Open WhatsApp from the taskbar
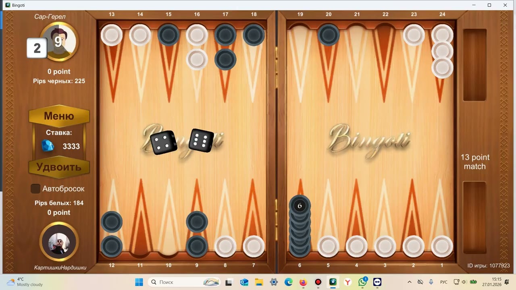The height and width of the screenshot is (290, 516). (362, 282)
